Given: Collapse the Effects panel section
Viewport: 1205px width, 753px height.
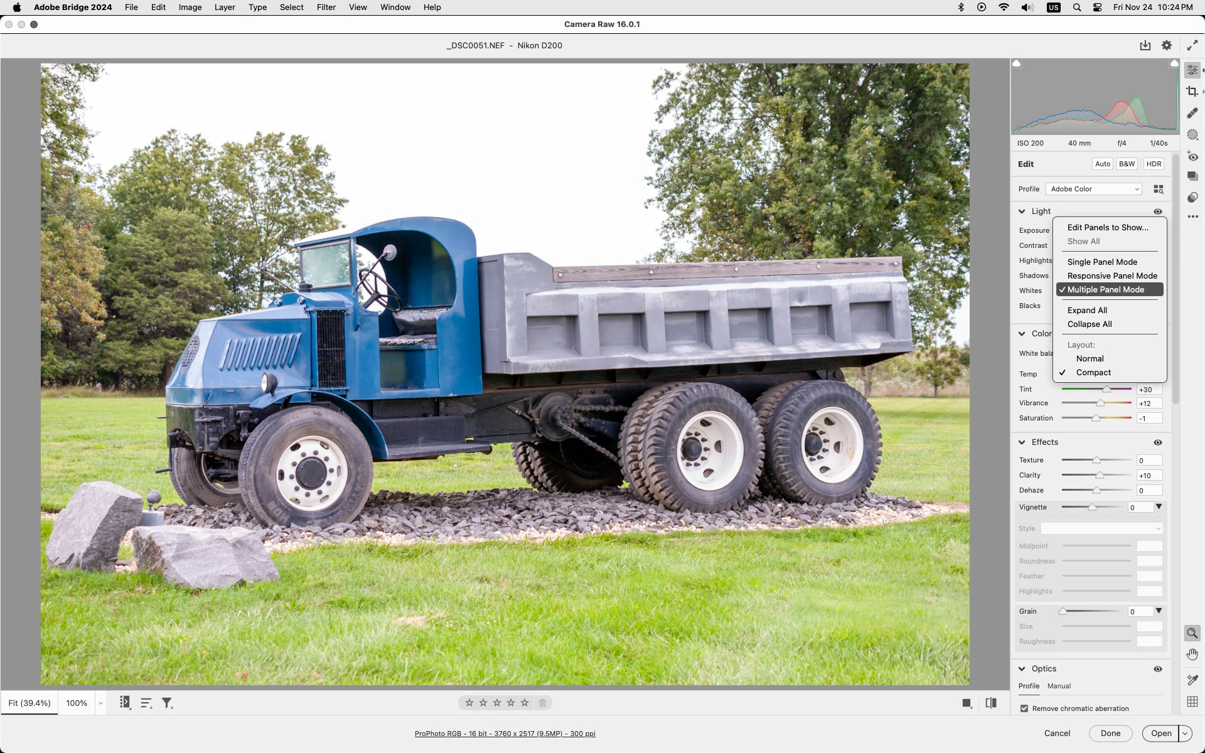Looking at the screenshot, I should pyautogui.click(x=1022, y=442).
